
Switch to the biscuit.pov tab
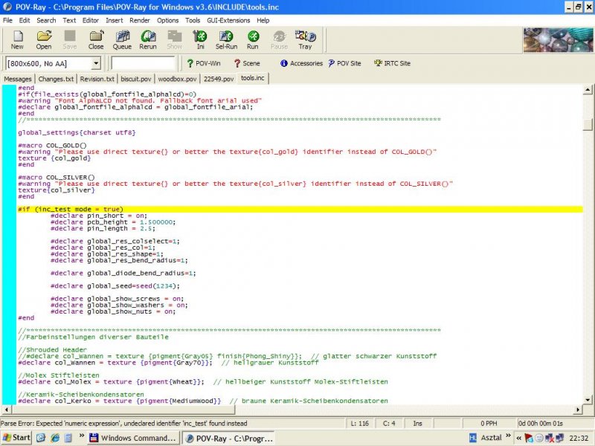[x=136, y=79]
